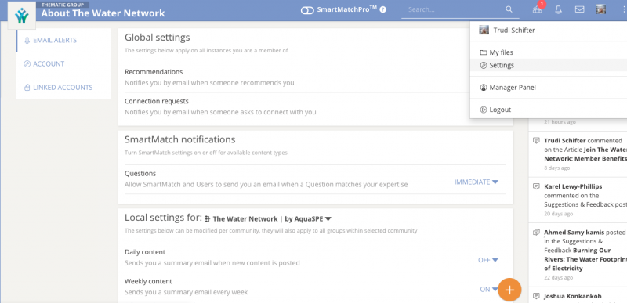This screenshot has width=627, height=303.
Task: Click the Manager Panel person icon
Action: 484,88
